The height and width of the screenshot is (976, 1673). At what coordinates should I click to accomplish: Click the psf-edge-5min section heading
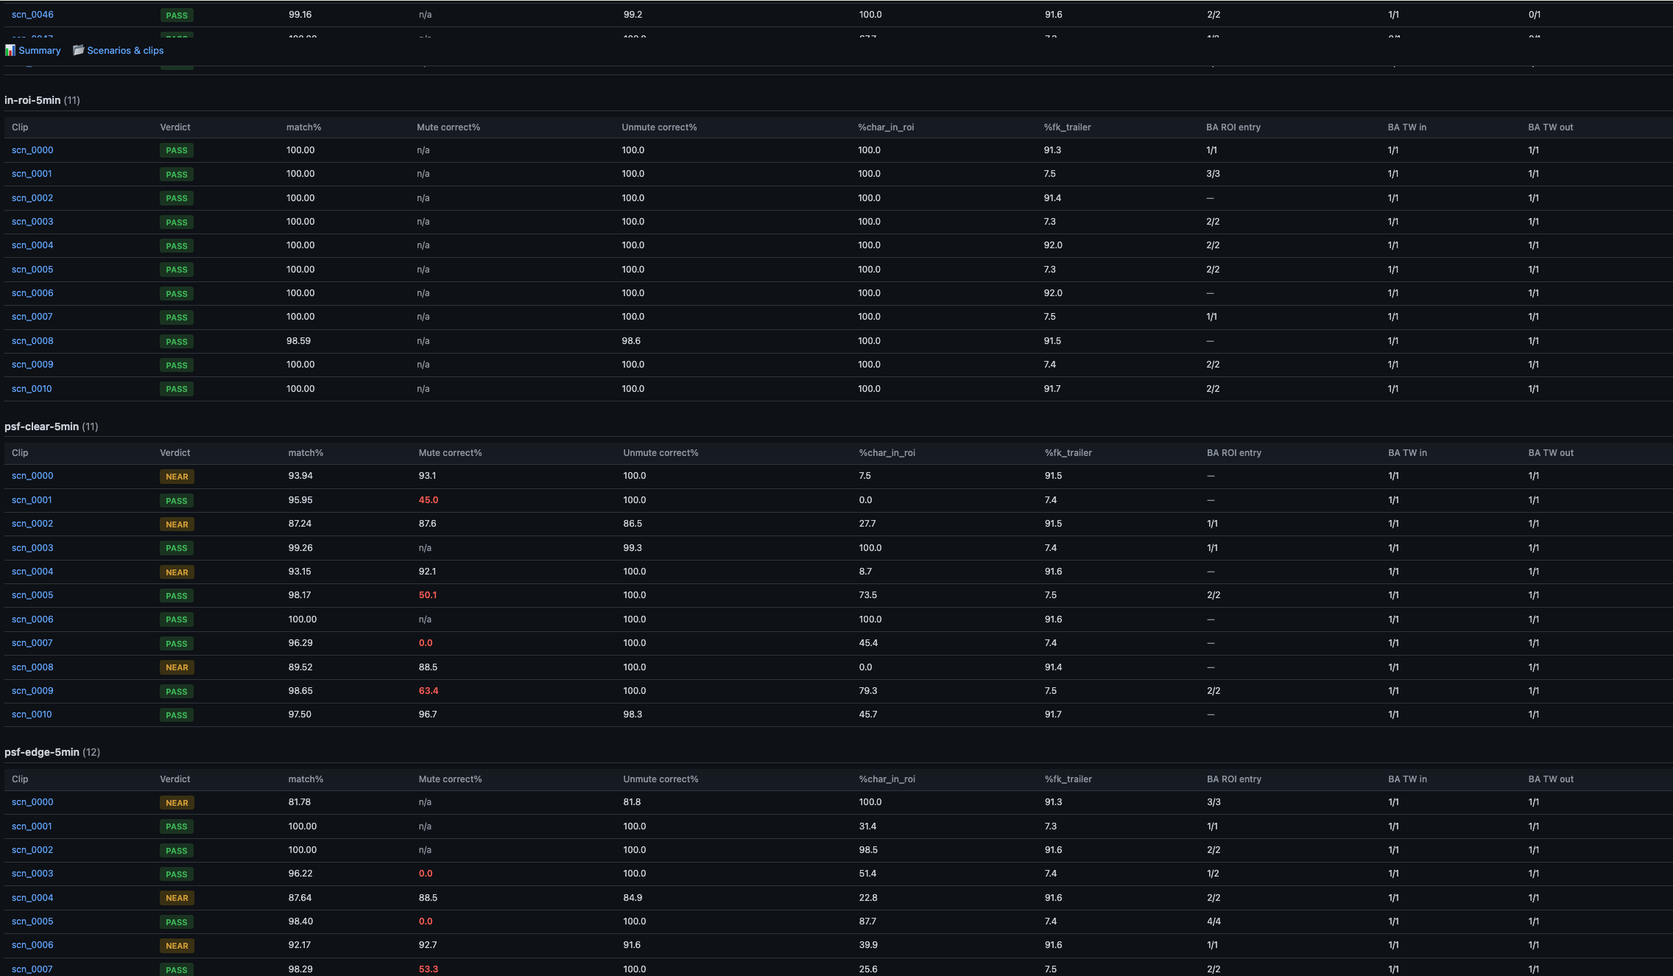click(x=42, y=752)
